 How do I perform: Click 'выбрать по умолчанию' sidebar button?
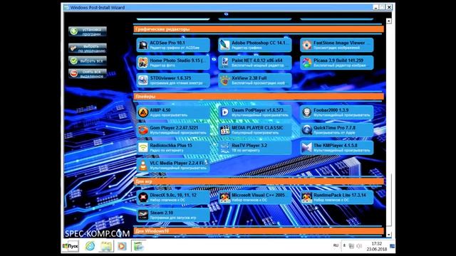click(88, 48)
